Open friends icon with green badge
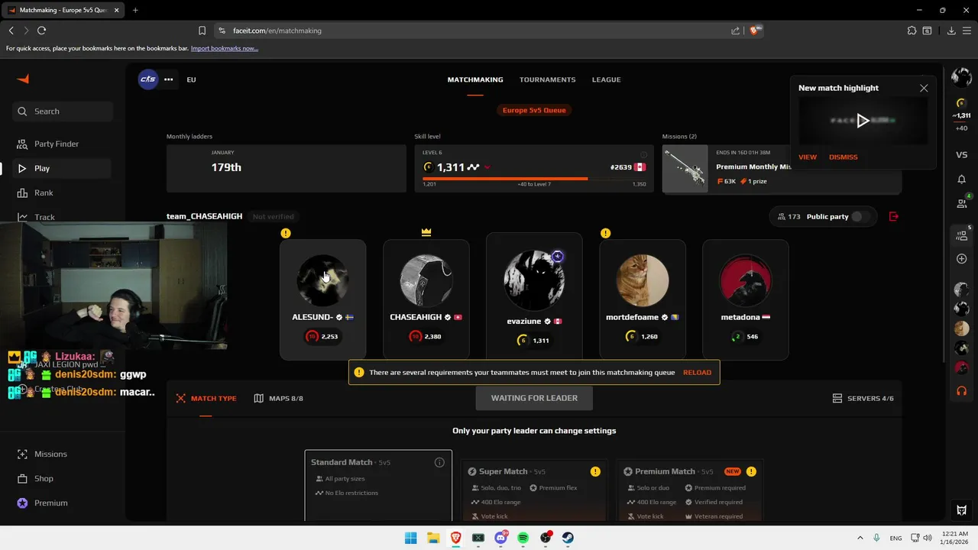 (x=962, y=203)
